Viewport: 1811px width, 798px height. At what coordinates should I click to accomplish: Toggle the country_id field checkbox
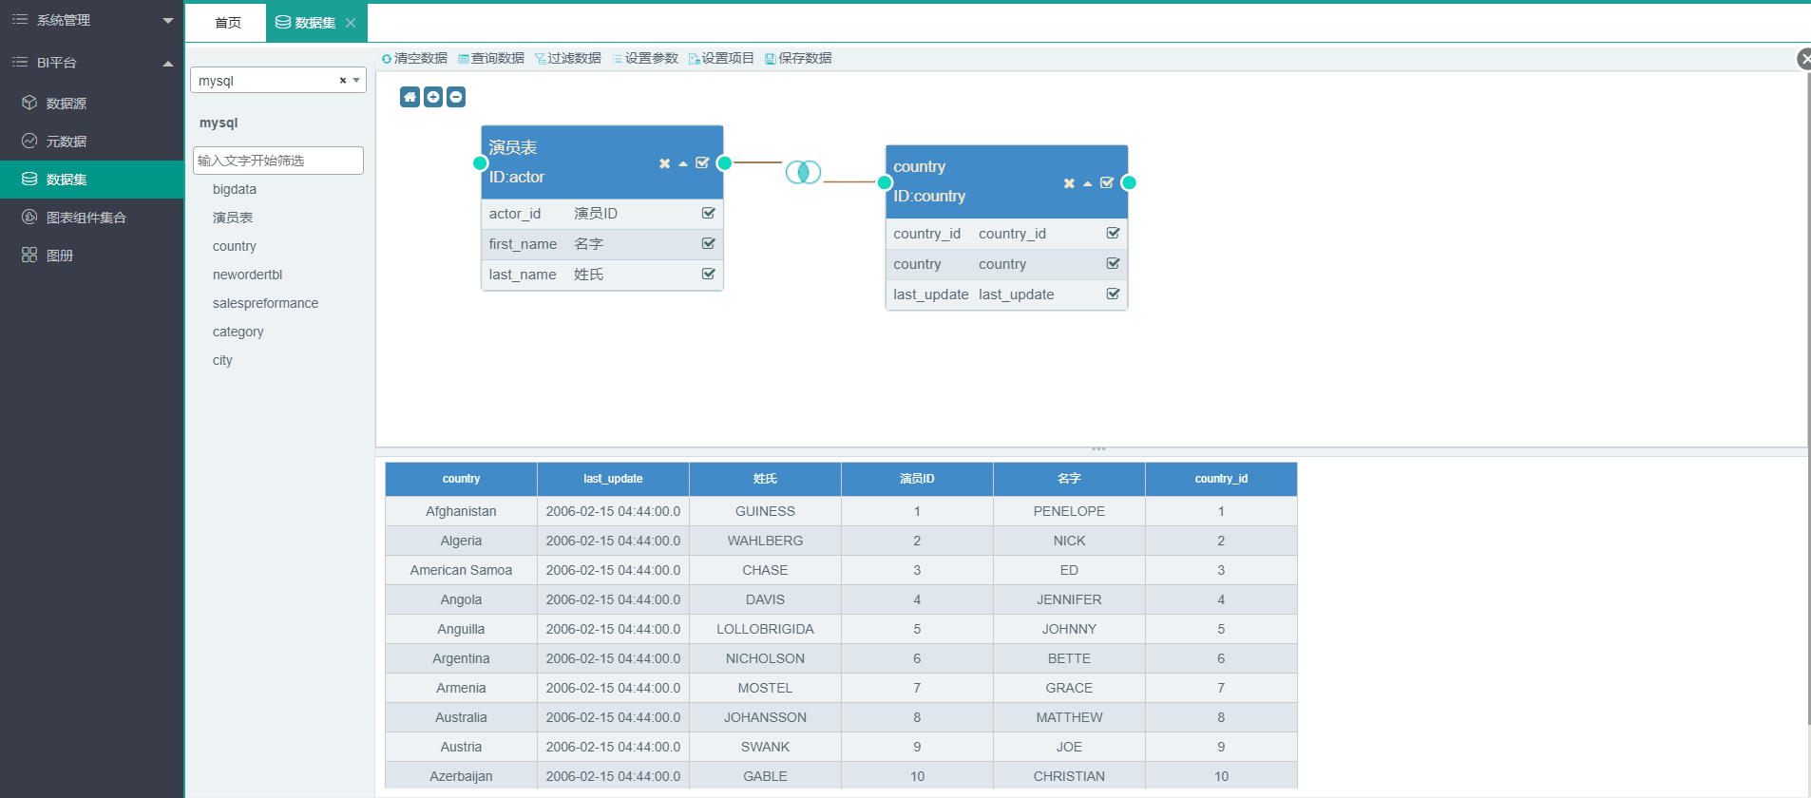pos(1113,234)
